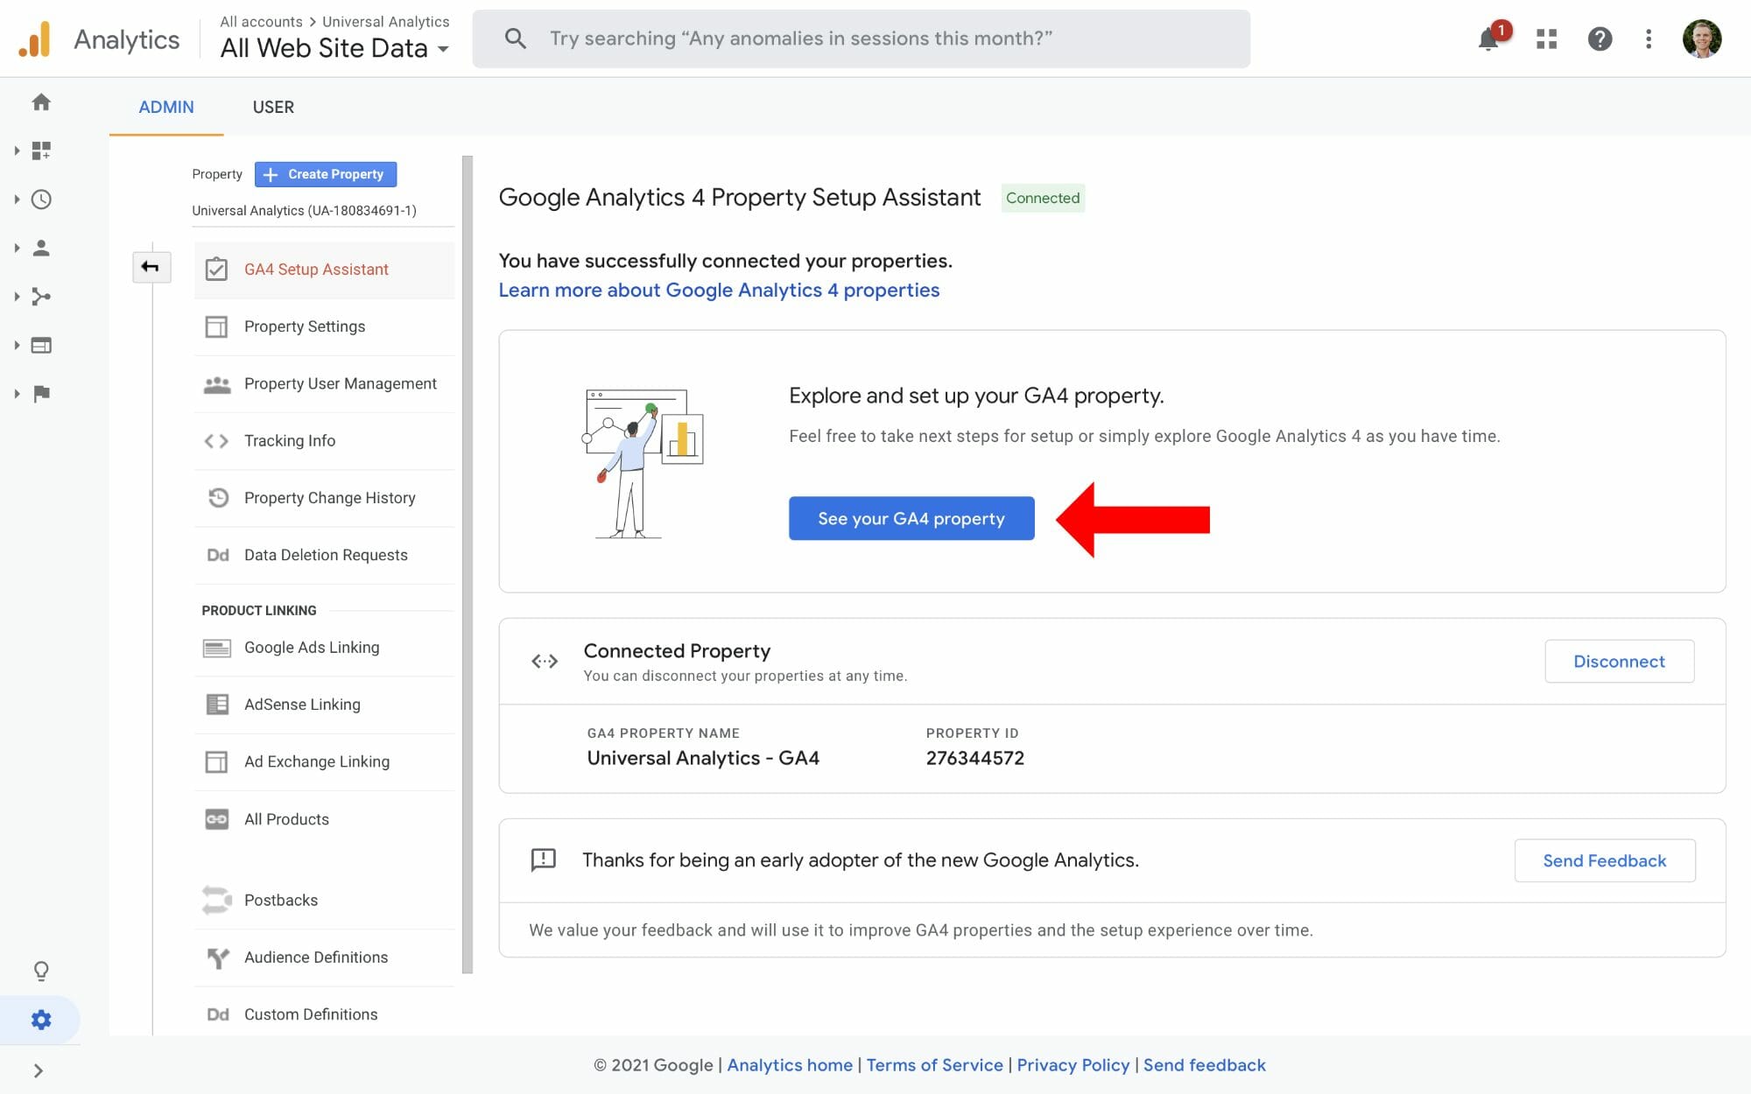
Task: Expand the Audience section arrow
Action: (17, 248)
